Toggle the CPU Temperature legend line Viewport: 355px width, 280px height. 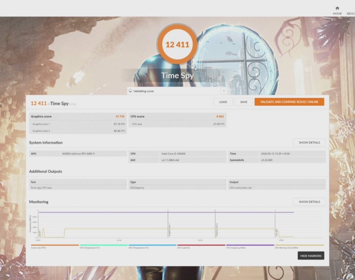click(104, 246)
